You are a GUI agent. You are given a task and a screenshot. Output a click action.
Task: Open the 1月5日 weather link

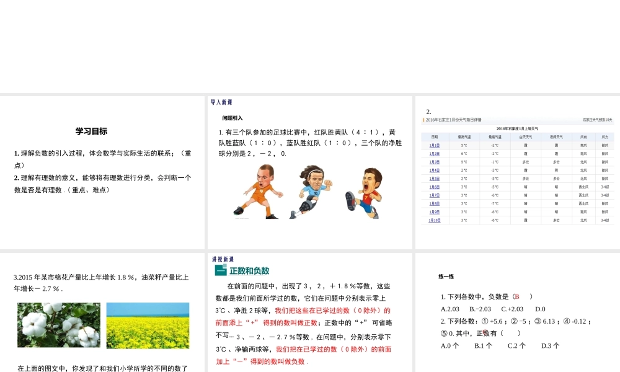tap(436, 178)
